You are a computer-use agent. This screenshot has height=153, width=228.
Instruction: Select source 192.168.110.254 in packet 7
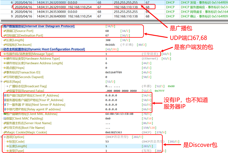click(x=80, y=7)
